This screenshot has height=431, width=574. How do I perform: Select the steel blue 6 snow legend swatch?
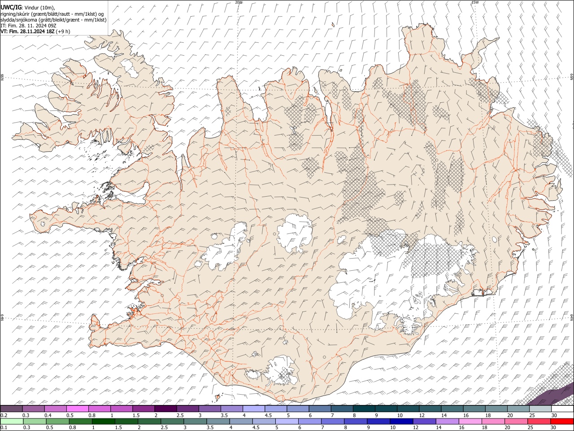[320, 409]
